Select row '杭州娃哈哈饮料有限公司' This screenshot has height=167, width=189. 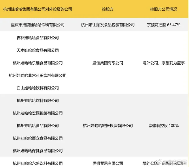[38, 101]
